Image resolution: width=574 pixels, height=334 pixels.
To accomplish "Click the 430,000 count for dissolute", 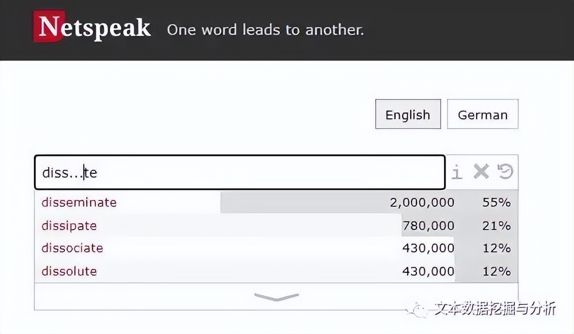I will click(x=428, y=271).
